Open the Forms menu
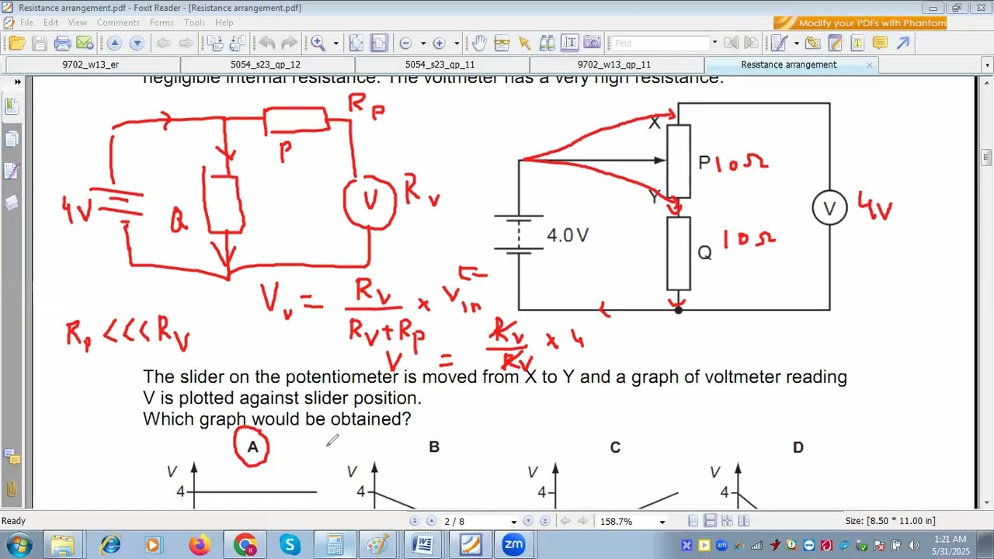Screen dimensions: 994x559 162,23
